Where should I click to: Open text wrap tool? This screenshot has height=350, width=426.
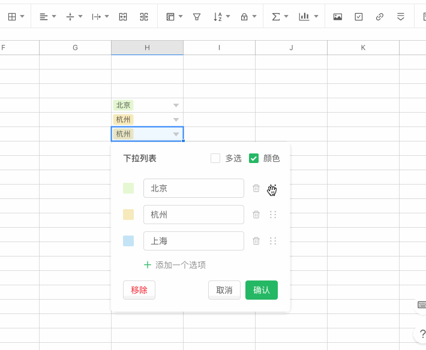point(96,17)
